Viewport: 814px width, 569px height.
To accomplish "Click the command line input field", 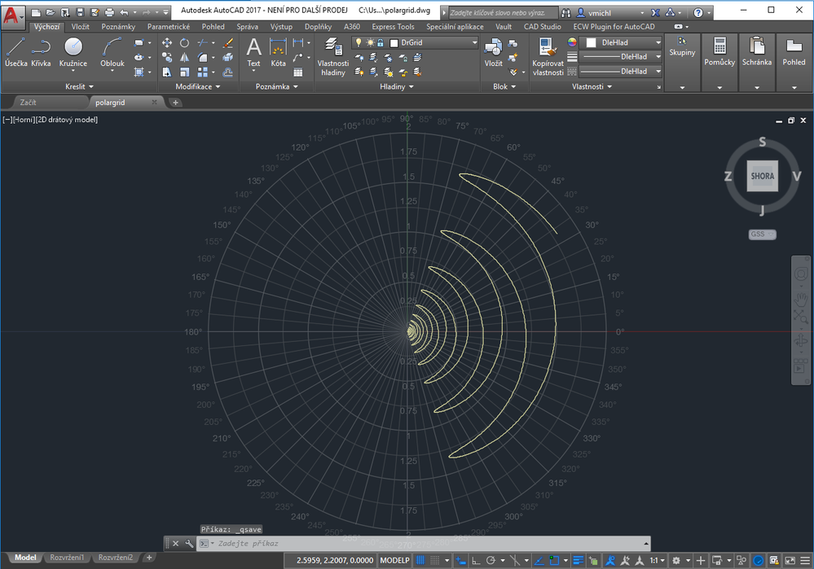I will tap(423, 544).
